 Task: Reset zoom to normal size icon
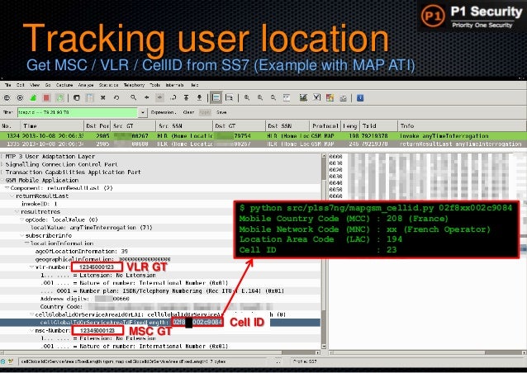coord(273,97)
